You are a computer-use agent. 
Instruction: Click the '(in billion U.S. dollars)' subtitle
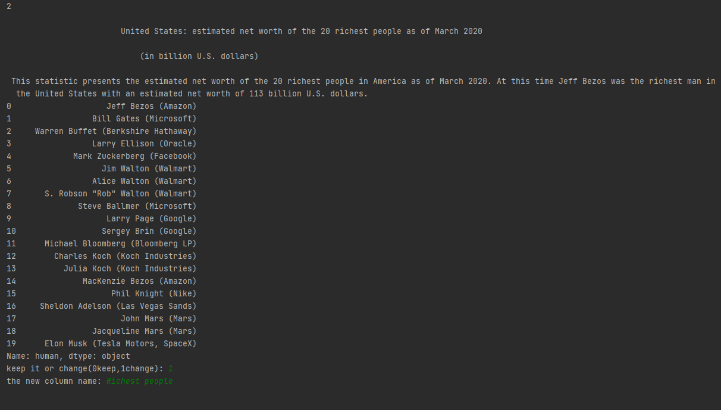click(199, 56)
